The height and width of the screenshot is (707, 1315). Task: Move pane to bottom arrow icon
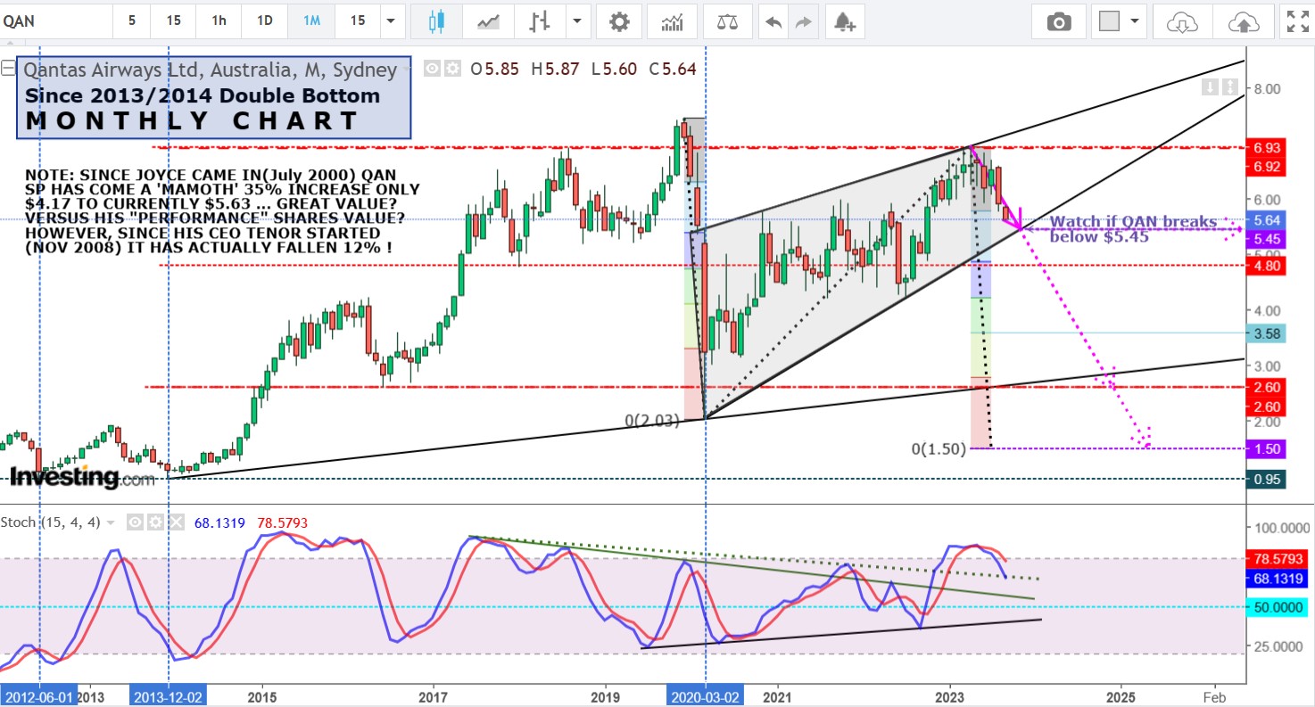point(1230,86)
